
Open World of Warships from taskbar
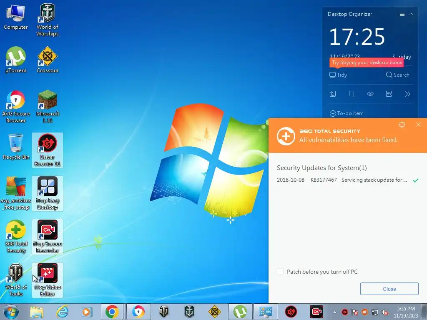[x=189, y=312]
